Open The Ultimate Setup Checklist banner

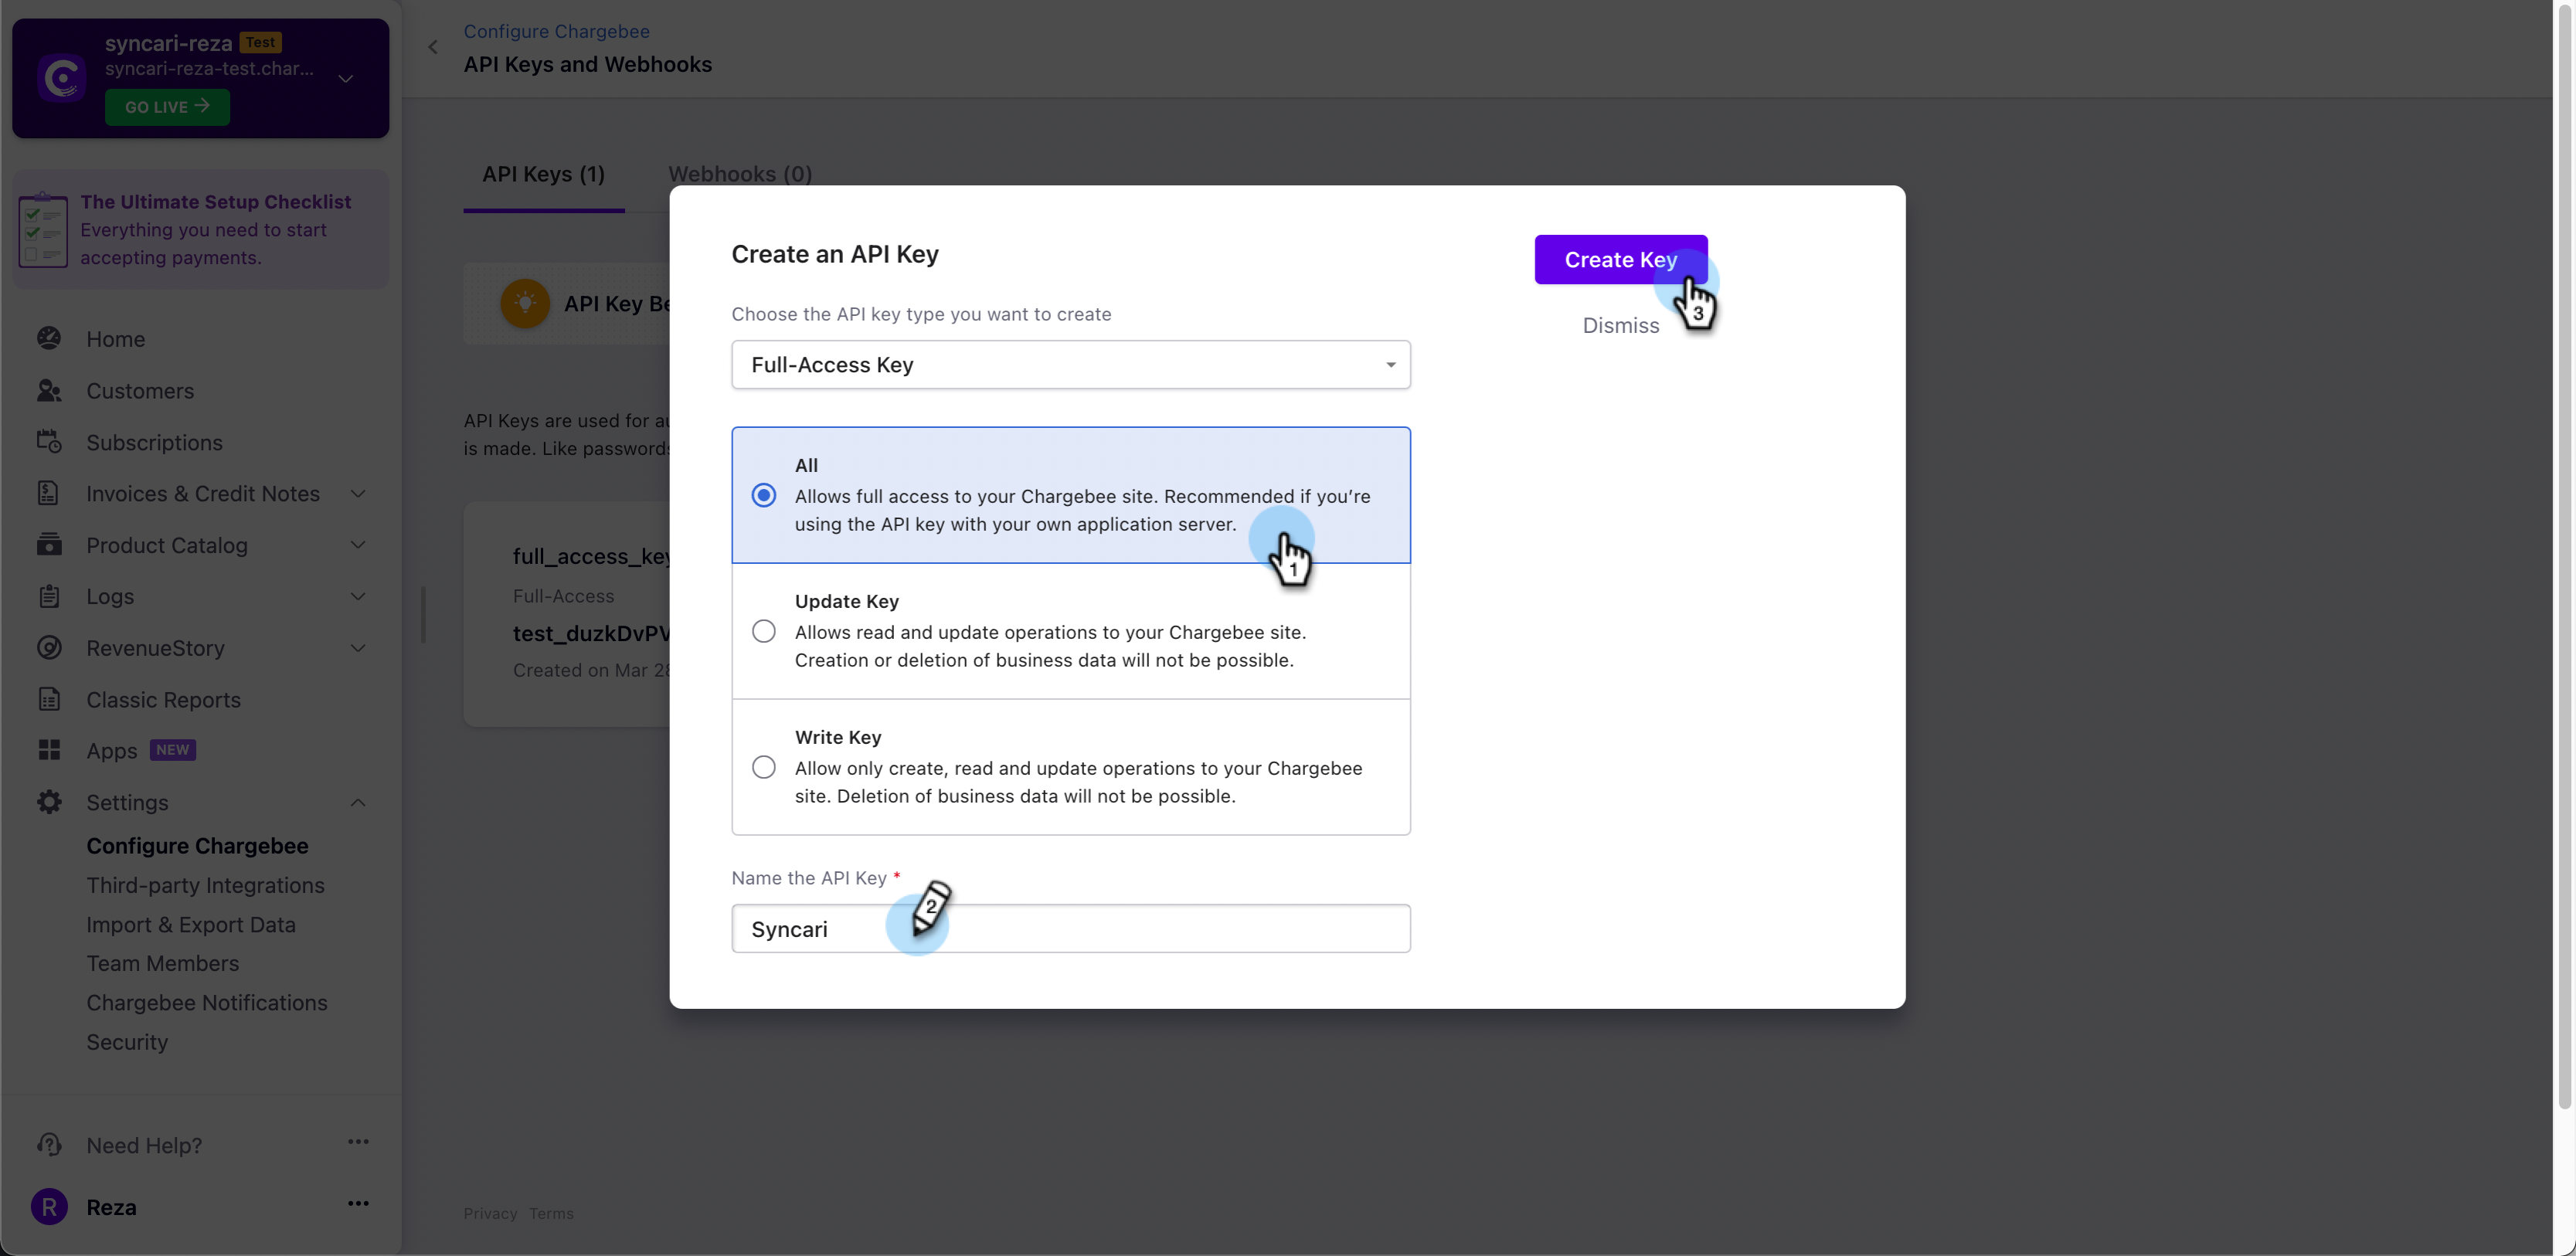pyautogui.click(x=200, y=230)
